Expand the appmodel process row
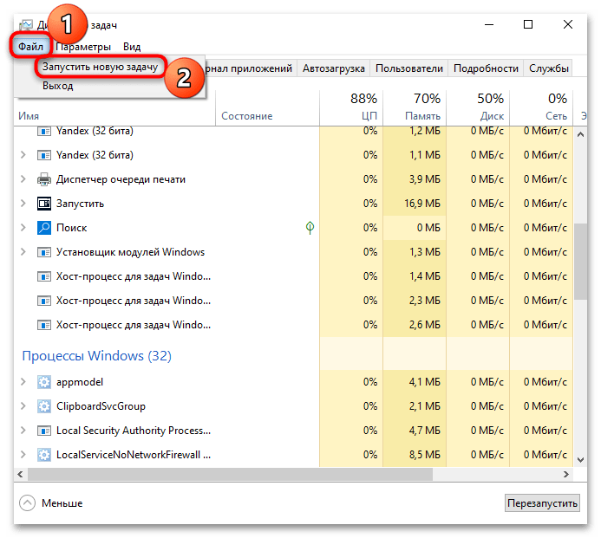 coord(23,382)
